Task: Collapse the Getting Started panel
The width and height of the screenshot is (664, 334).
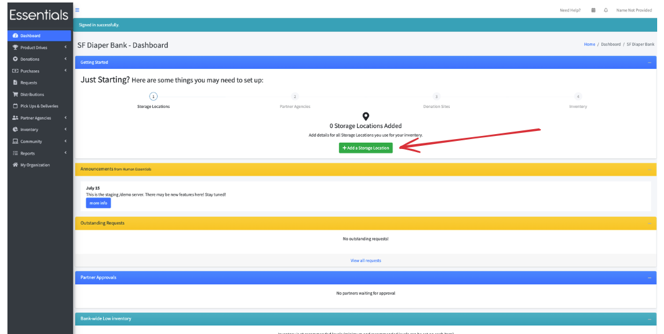Action: (649, 63)
